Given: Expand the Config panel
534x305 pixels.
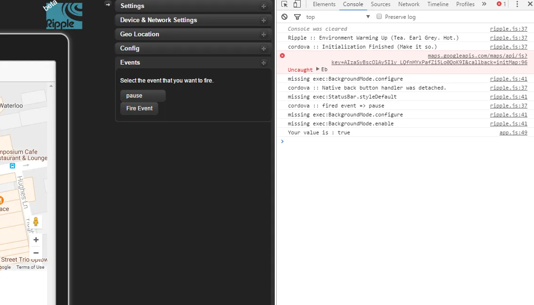Looking at the screenshot, I should [193, 49].
